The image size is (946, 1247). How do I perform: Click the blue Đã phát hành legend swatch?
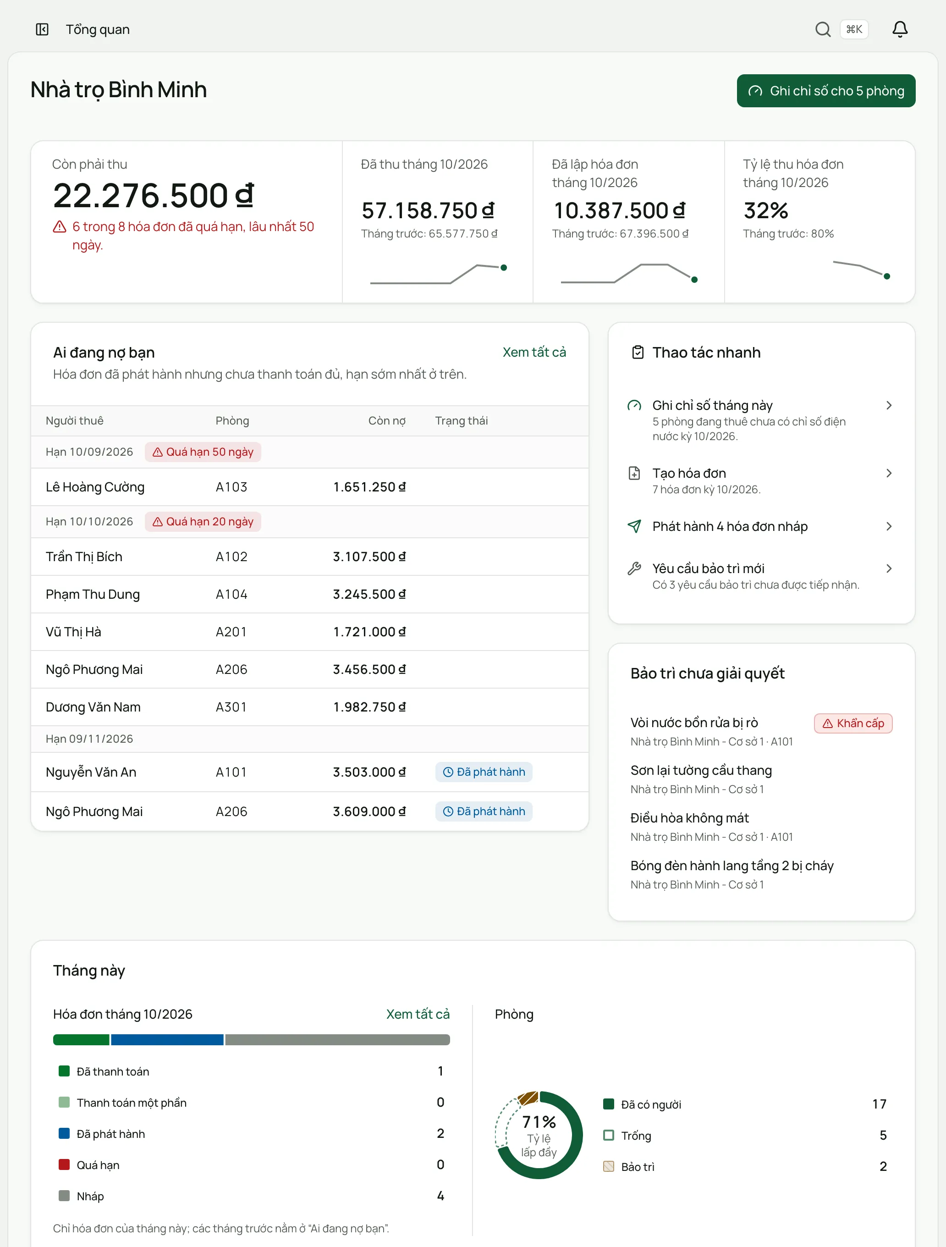[64, 1134]
